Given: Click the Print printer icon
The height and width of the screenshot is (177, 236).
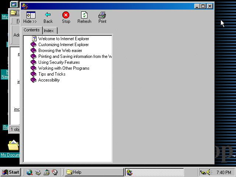Looking at the screenshot, I should [x=102, y=15].
